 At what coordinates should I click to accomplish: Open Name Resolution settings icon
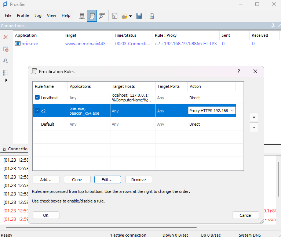[102, 16]
